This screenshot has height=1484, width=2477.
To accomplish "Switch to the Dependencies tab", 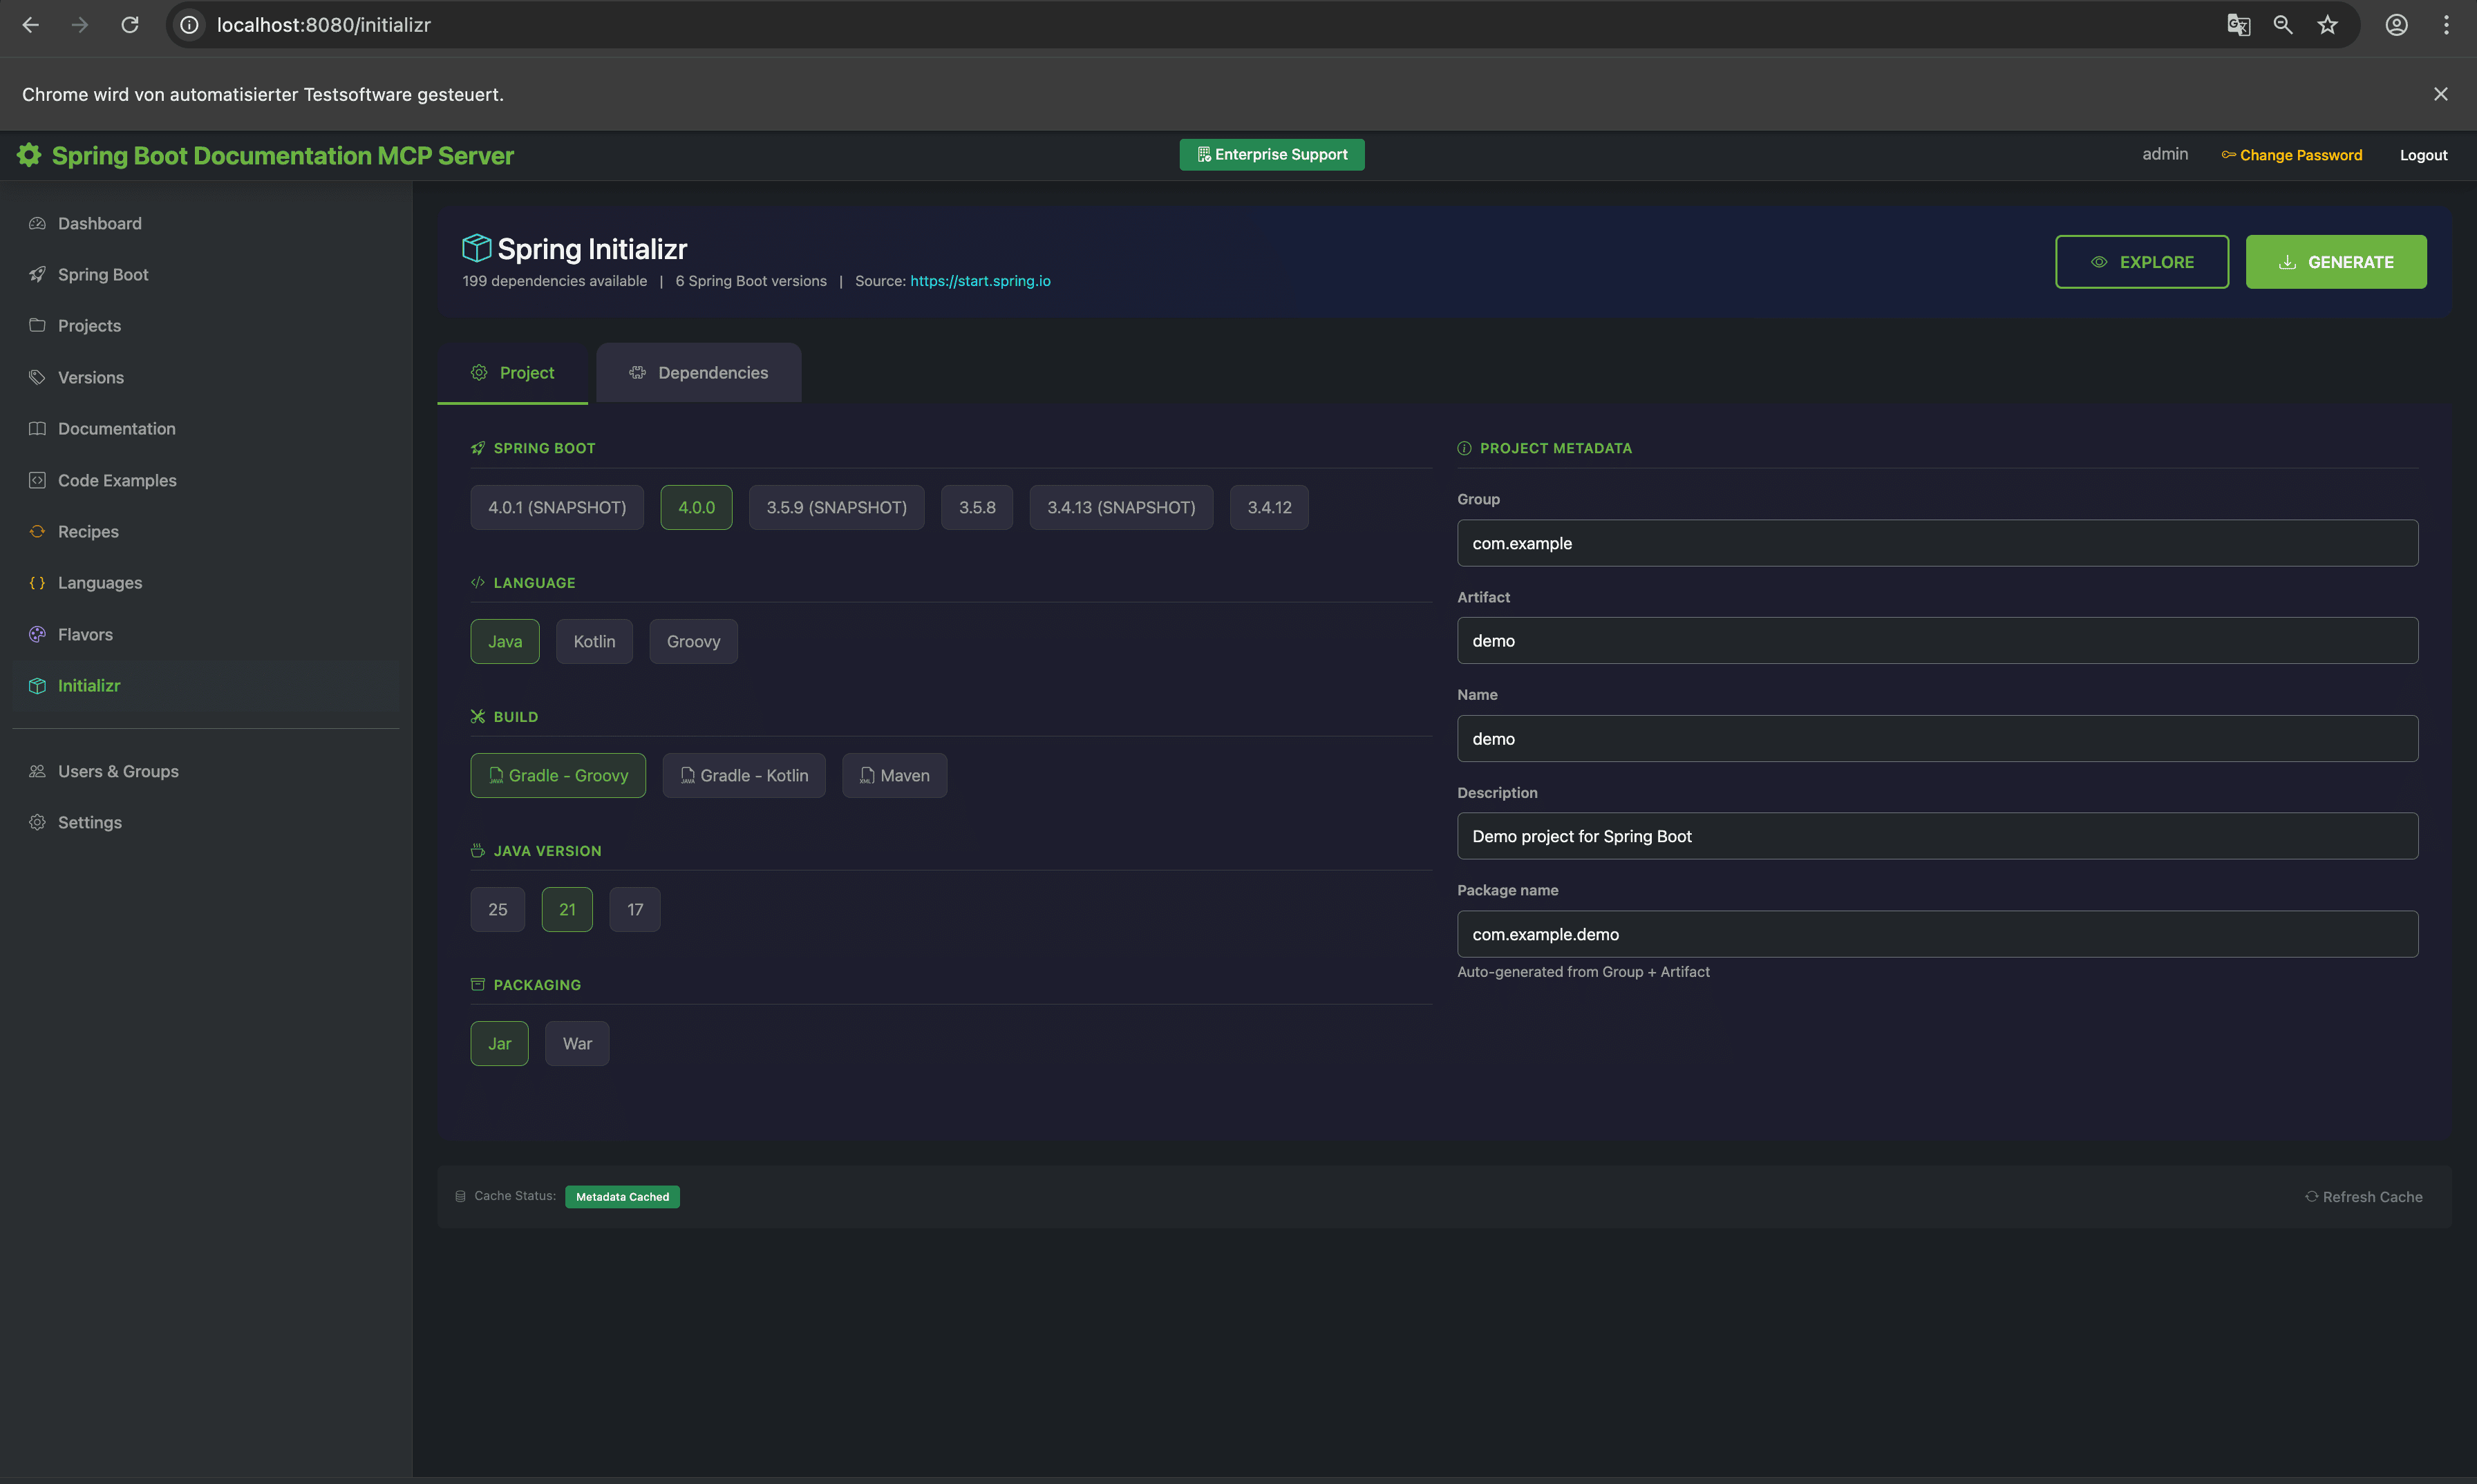I will tap(698, 373).
